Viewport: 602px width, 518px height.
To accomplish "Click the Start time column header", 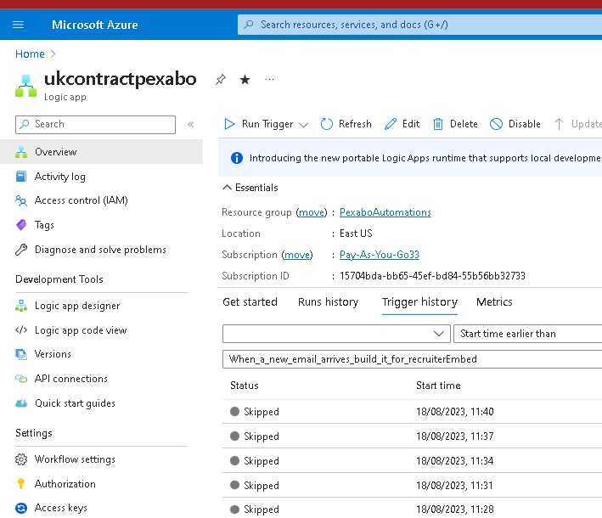I will click(438, 386).
